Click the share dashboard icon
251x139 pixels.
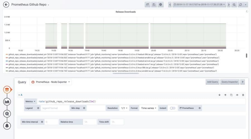coord(148,5)
